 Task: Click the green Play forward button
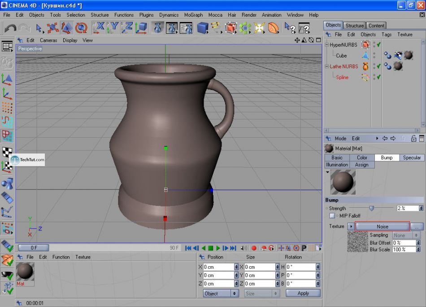[x=218, y=248]
